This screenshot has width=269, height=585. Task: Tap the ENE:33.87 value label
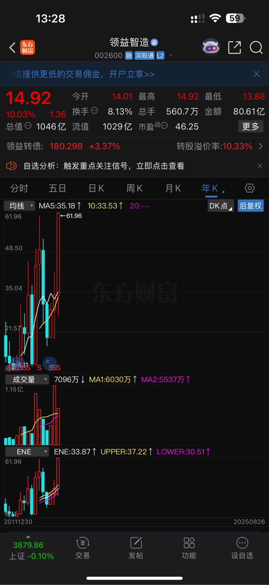pos(75,452)
